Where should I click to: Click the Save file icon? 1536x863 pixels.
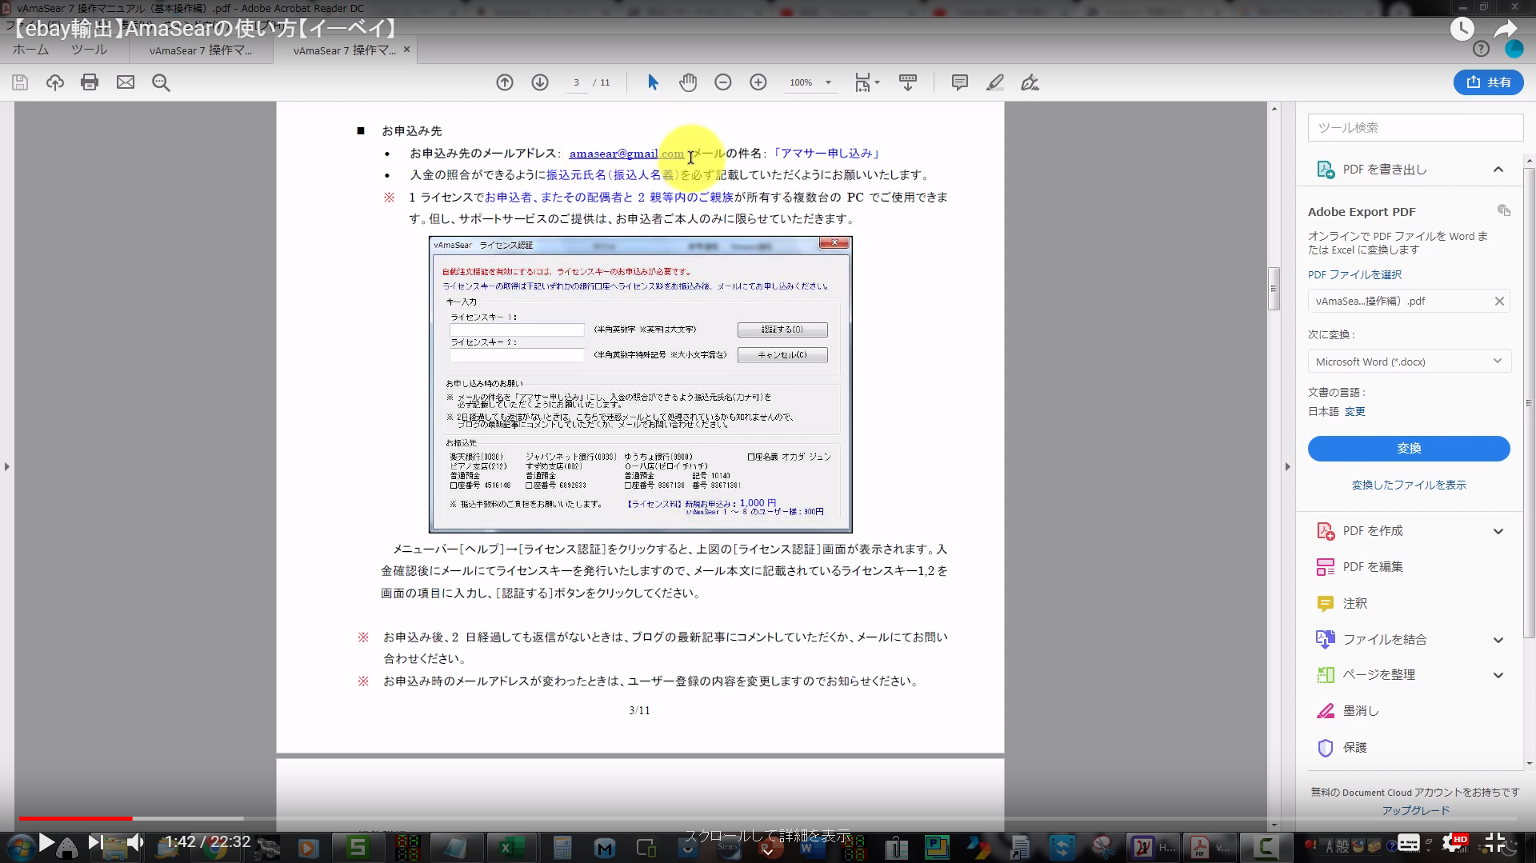[x=20, y=82]
